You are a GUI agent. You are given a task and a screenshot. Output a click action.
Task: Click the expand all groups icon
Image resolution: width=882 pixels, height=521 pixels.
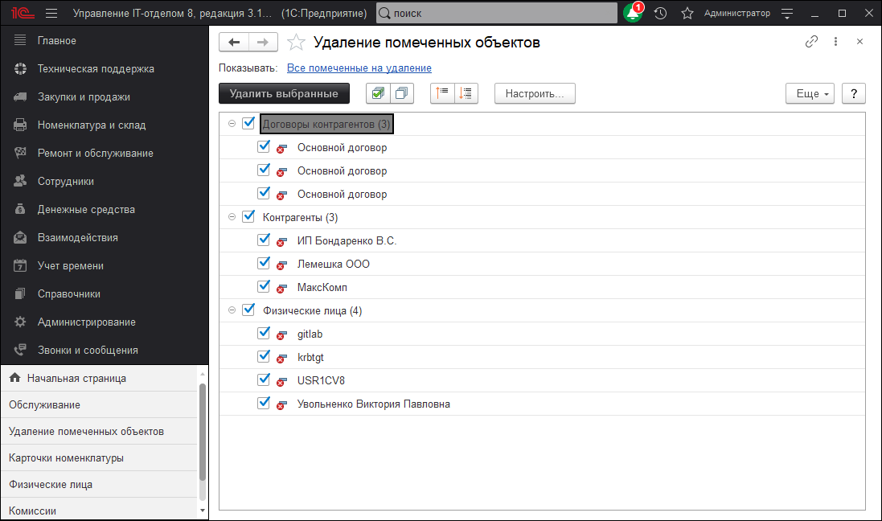click(466, 94)
